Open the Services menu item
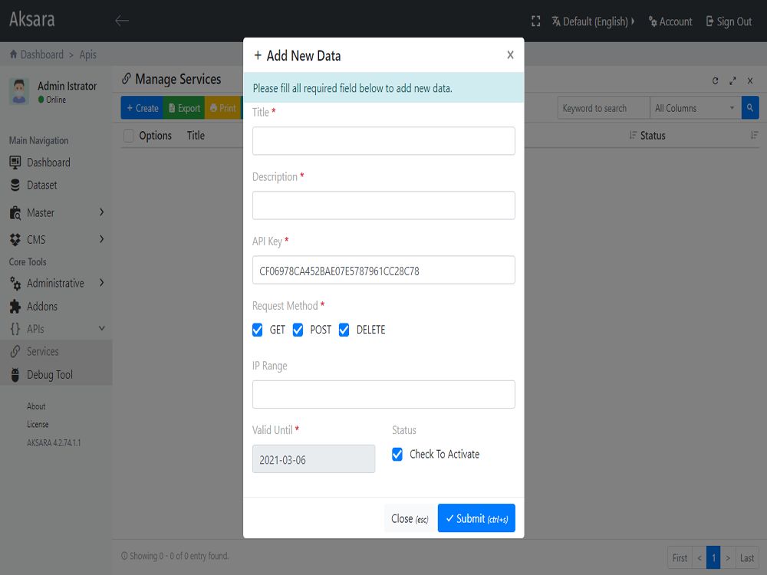767x575 pixels. point(43,351)
